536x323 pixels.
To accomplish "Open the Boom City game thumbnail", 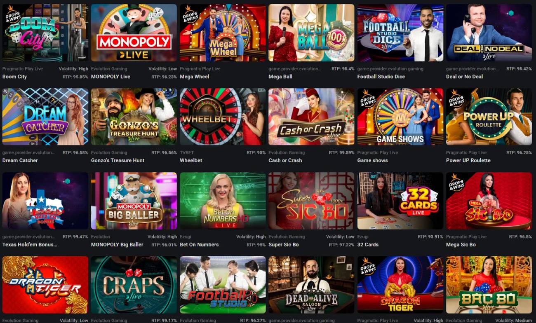I will click(45, 33).
